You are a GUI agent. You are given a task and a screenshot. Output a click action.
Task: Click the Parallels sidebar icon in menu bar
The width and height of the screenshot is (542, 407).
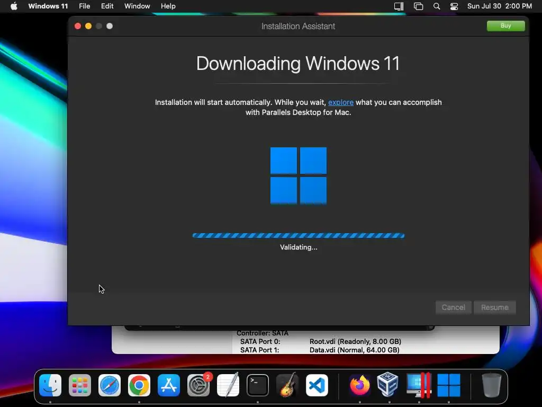[399, 6]
